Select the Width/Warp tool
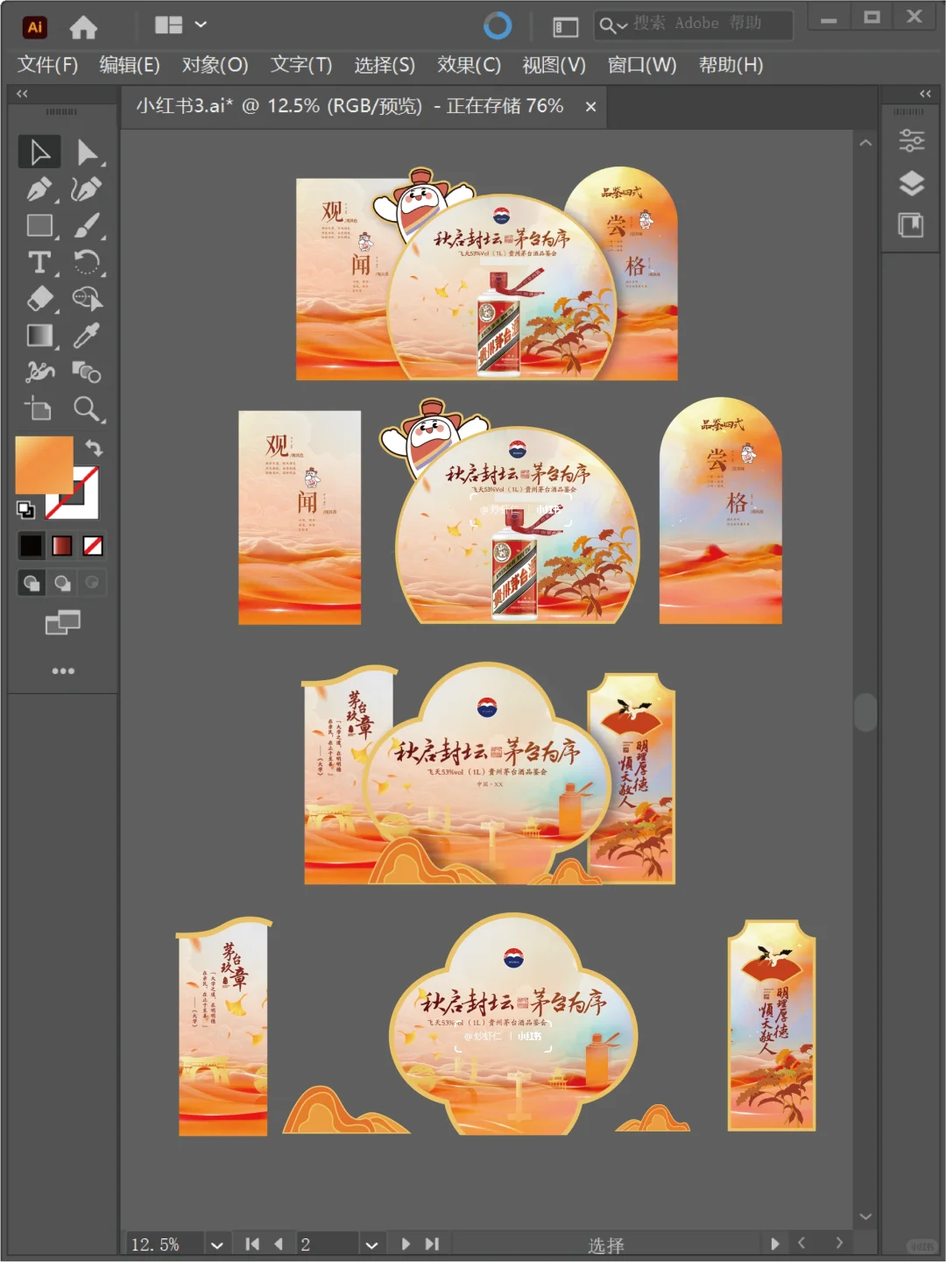The height and width of the screenshot is (1262, 946). [40, 372]
